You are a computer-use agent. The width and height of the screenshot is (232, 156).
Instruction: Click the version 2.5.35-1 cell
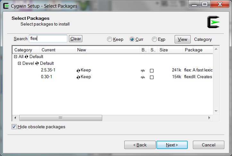(48, 70)
